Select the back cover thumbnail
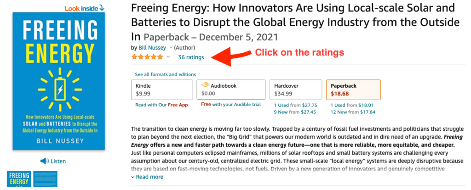The width and height of the screenshot is (471, 190). 46,179
